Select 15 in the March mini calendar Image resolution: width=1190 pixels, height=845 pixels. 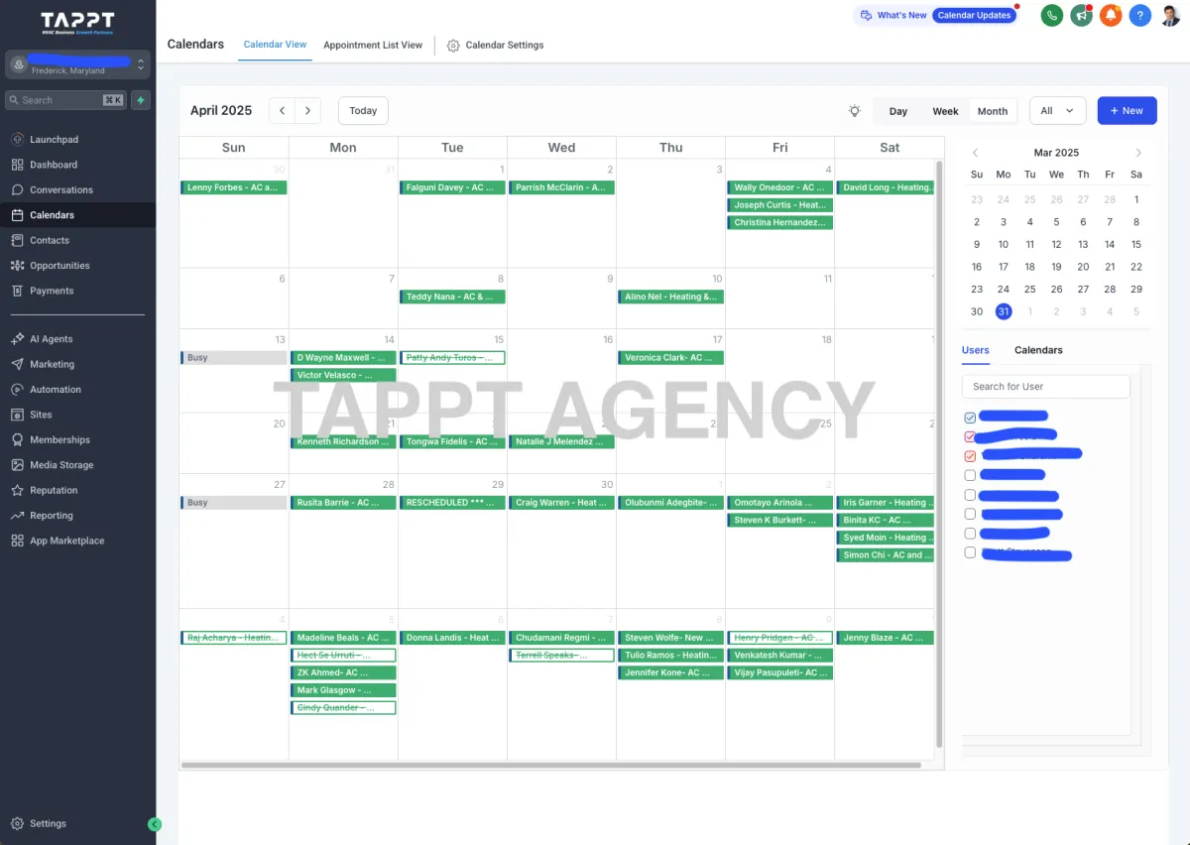pyautogui.click(x=1136, y=244)
